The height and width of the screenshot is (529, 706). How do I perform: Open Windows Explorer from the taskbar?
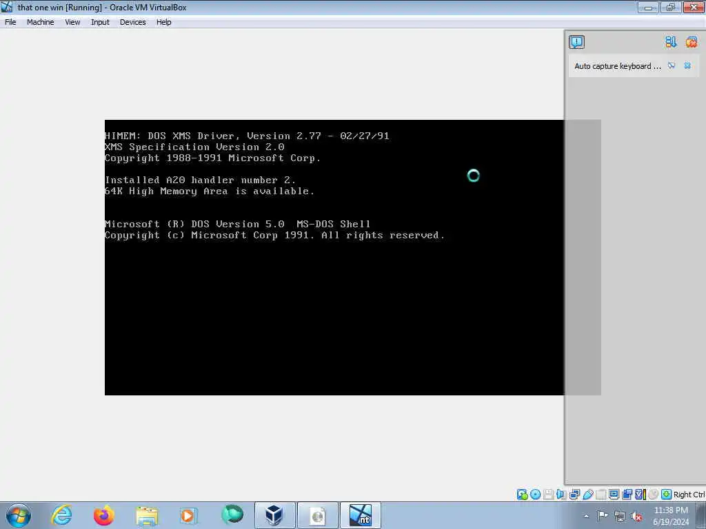coord(147,515)
